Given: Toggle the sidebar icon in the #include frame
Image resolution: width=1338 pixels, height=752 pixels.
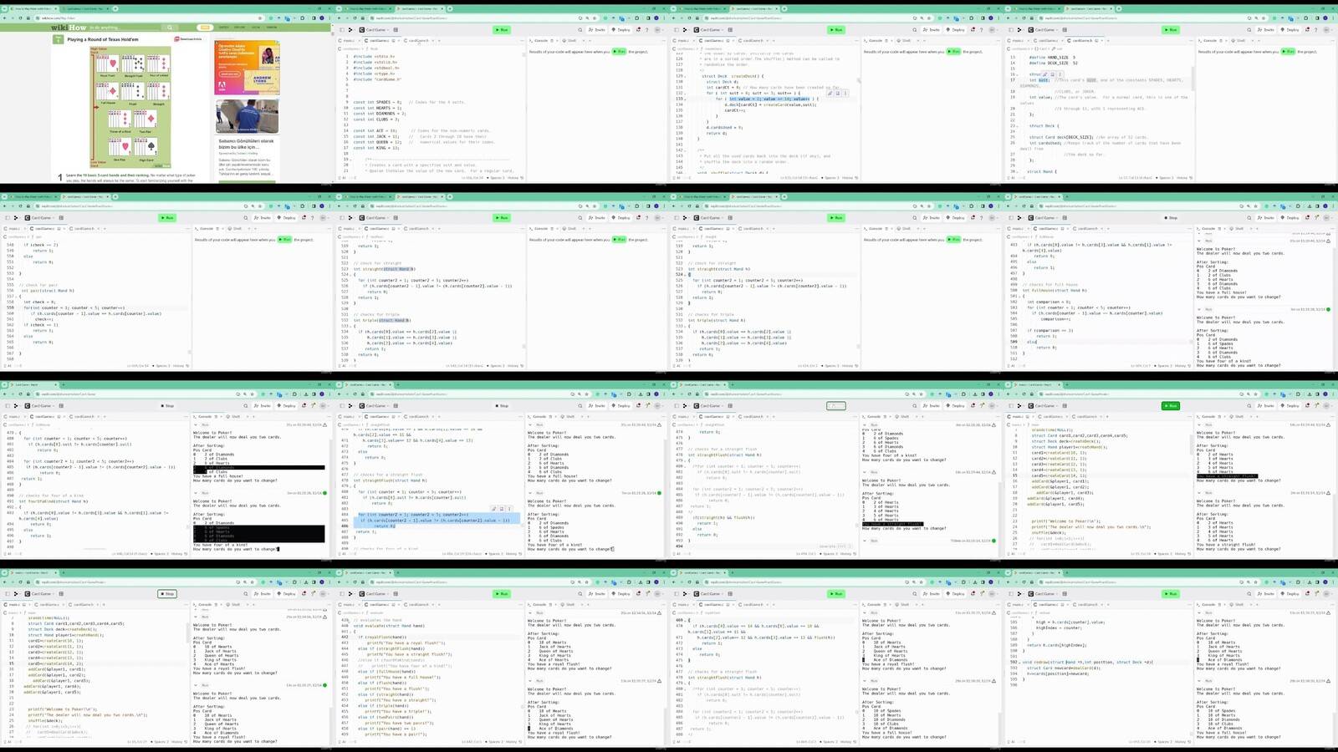Looking at the screenshot, I should coord(341,30).
